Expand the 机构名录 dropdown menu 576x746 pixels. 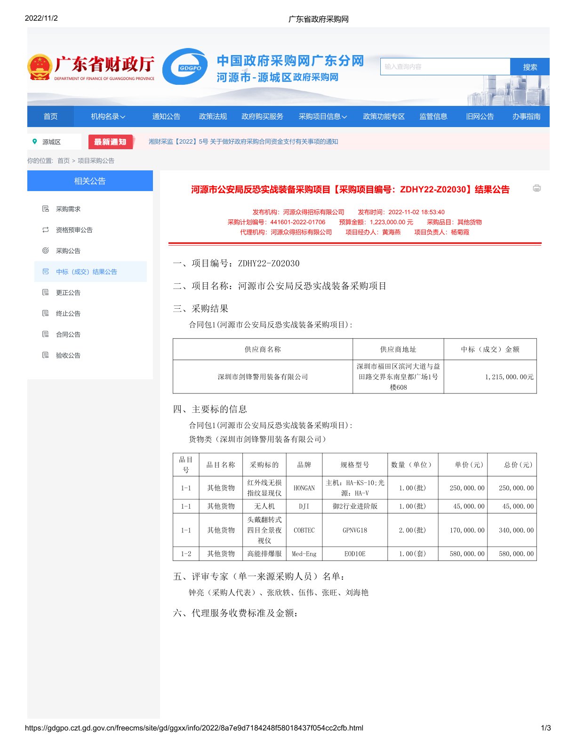click(108, 117)
